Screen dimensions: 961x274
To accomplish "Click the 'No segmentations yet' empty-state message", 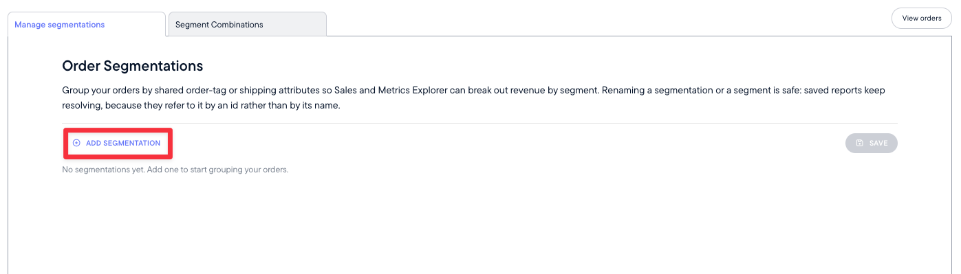I will pos(175,170).
